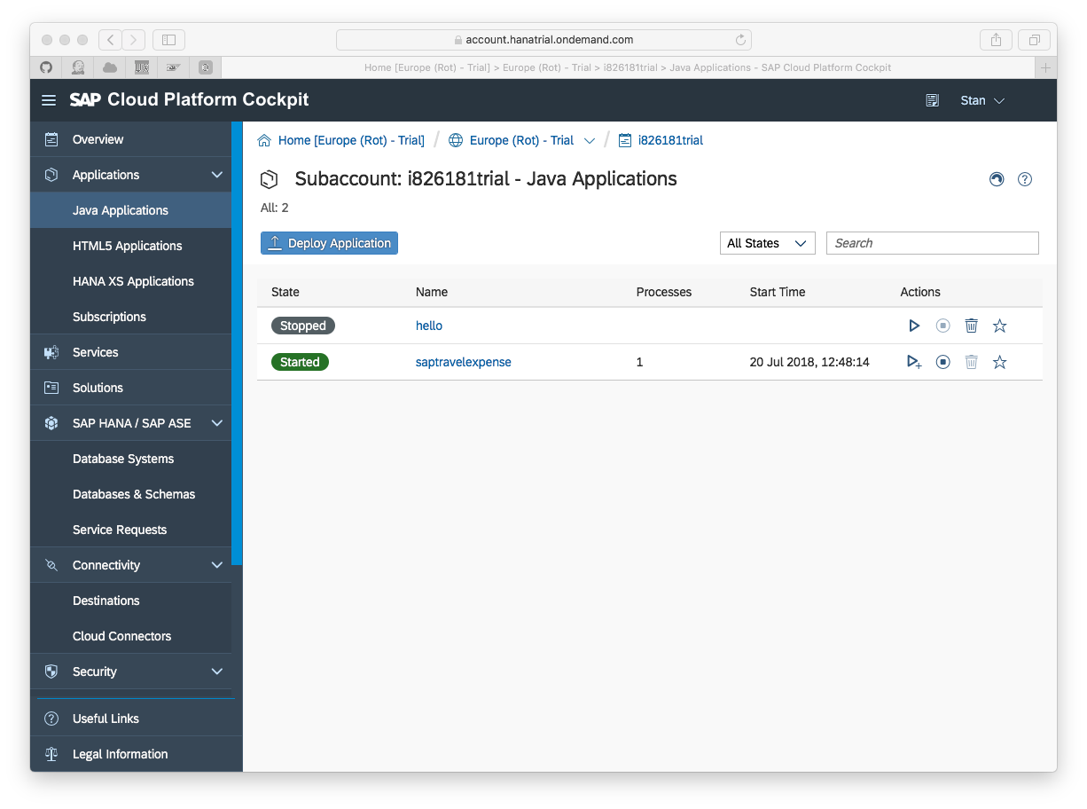Open the hello application link
Screen dimensions: 1087x809
(x=429, y=326)
